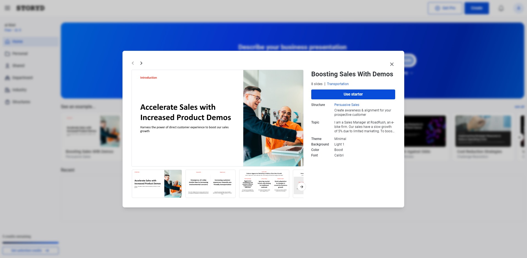Select the second slide thumbnail about e-bike market

click(211, 184)
